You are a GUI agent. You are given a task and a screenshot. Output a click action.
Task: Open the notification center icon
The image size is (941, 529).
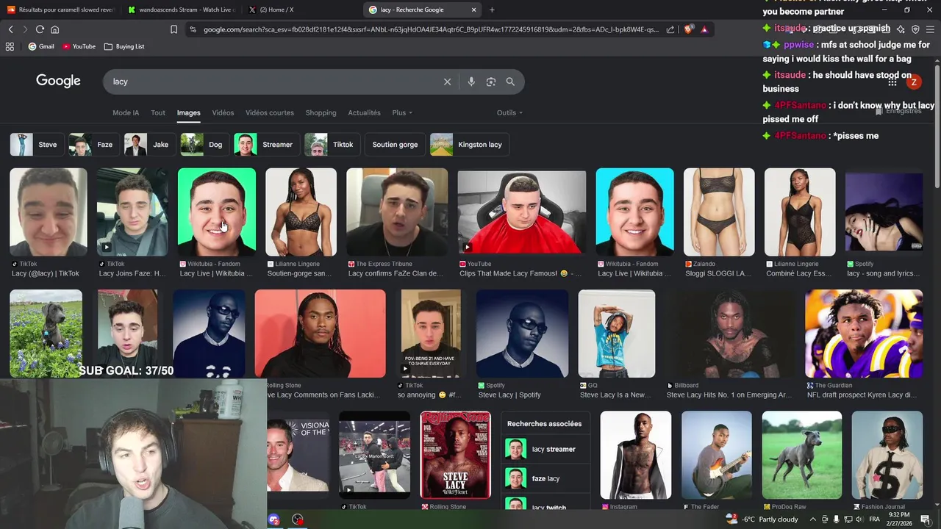pyautogui.click(x=926, y=519)
